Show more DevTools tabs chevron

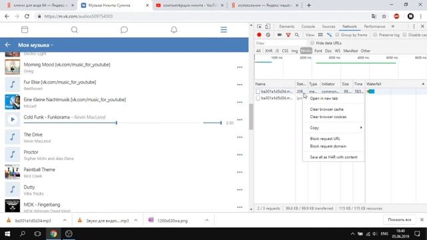pos(393,27)
